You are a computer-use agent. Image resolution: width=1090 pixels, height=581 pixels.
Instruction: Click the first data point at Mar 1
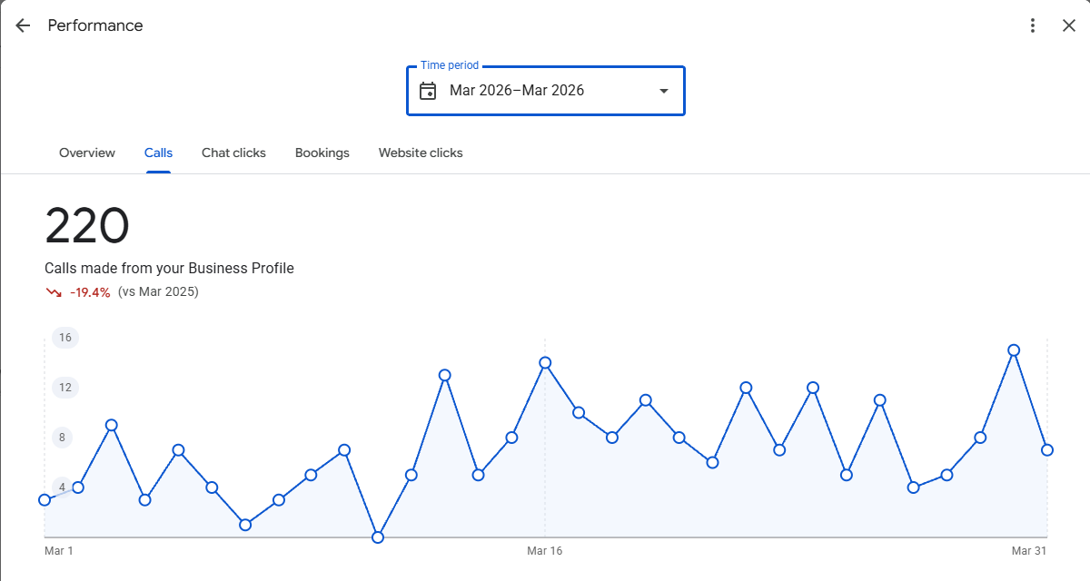click(45, 500)
